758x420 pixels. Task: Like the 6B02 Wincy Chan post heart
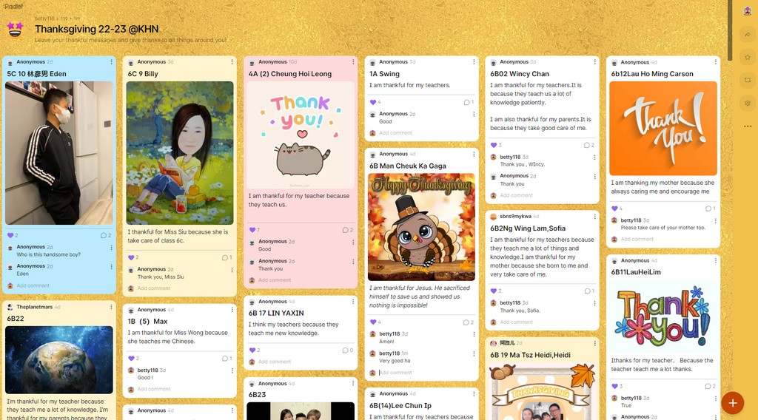(x=494, y=145)
